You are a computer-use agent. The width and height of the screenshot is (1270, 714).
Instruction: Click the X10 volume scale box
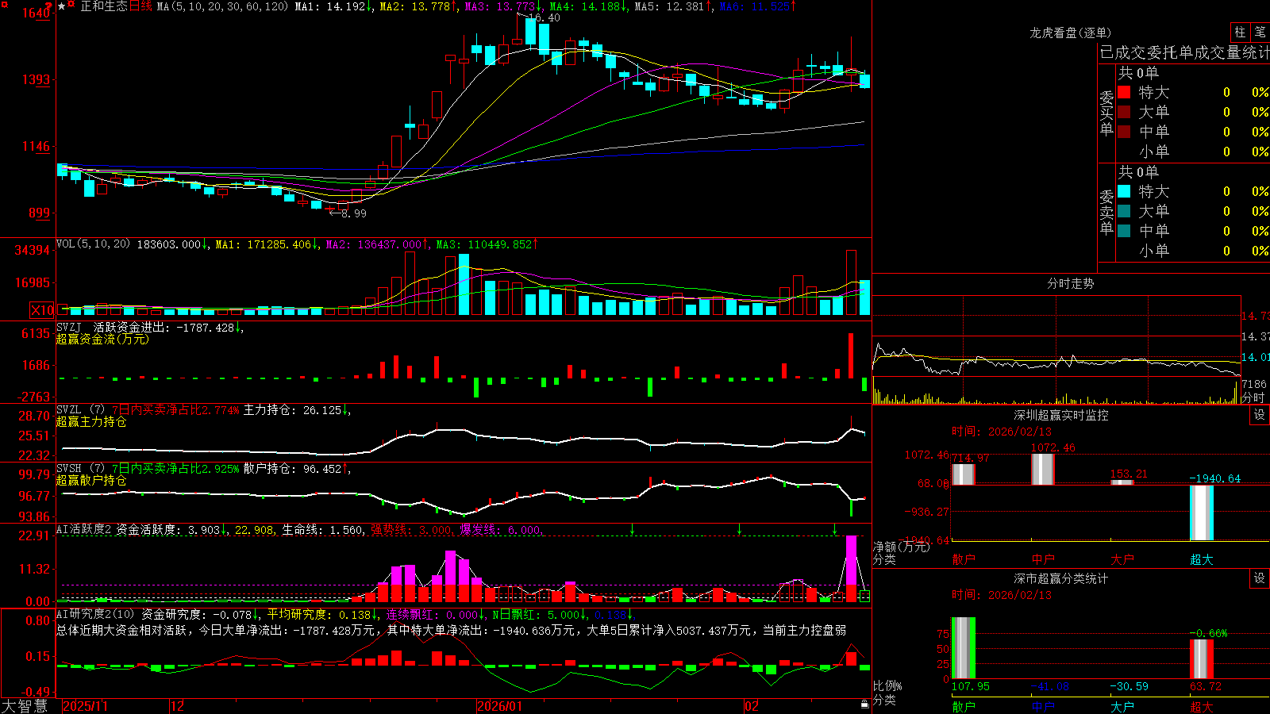click(x=42, y=310)
